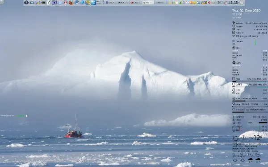Screen dimensions: 268x167
Task: Launch Firefox browser from the panel
Action: tap(71, 3)
